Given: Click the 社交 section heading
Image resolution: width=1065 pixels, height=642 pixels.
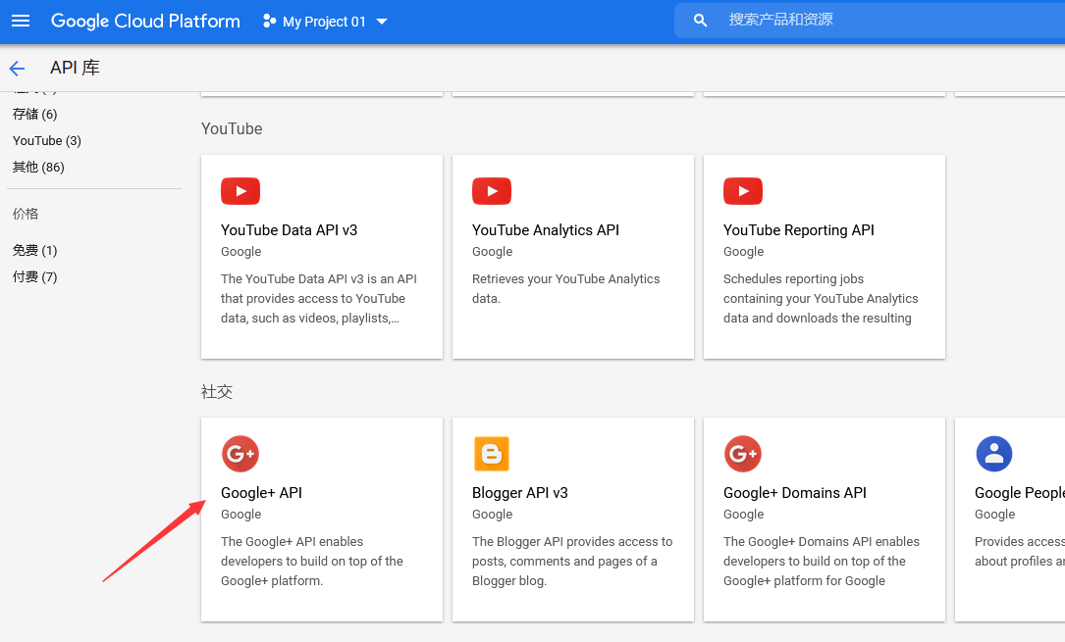Looking at the screenshot, I should pos(217,392).
